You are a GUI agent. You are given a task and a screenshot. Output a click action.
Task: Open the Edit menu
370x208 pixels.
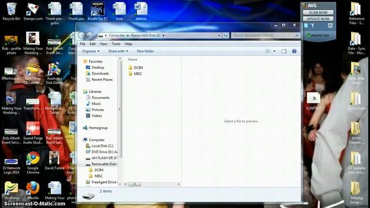[92, 44]
